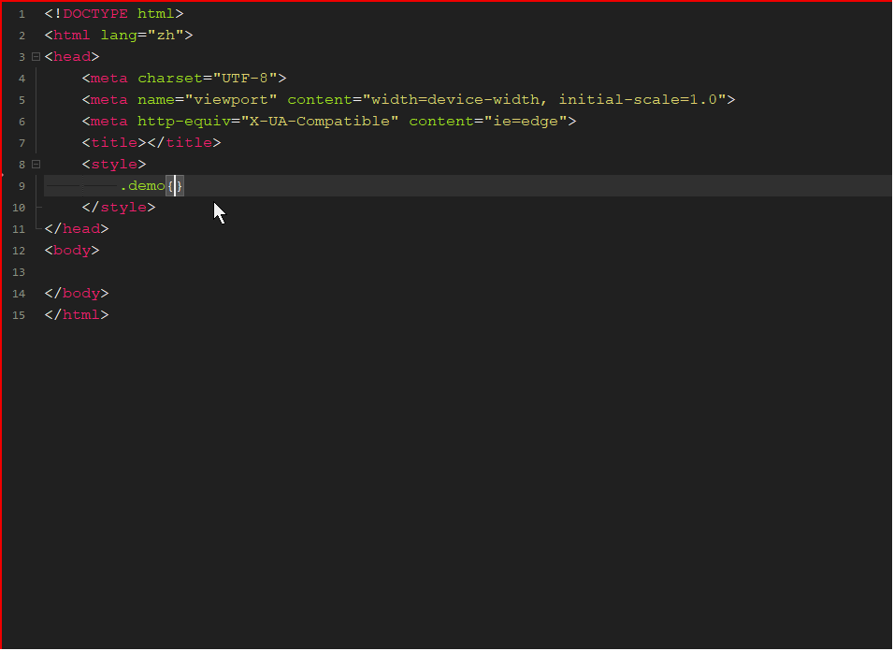Select line number 13 in gutter
This screenshot has width=894, height=651.
pyautogui.click(x=19, y=272)
